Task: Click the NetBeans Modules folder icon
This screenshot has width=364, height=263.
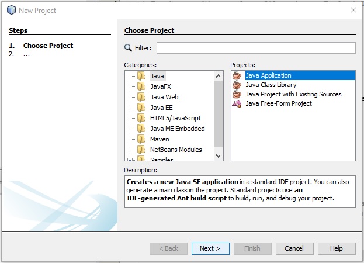Action: 141,150
